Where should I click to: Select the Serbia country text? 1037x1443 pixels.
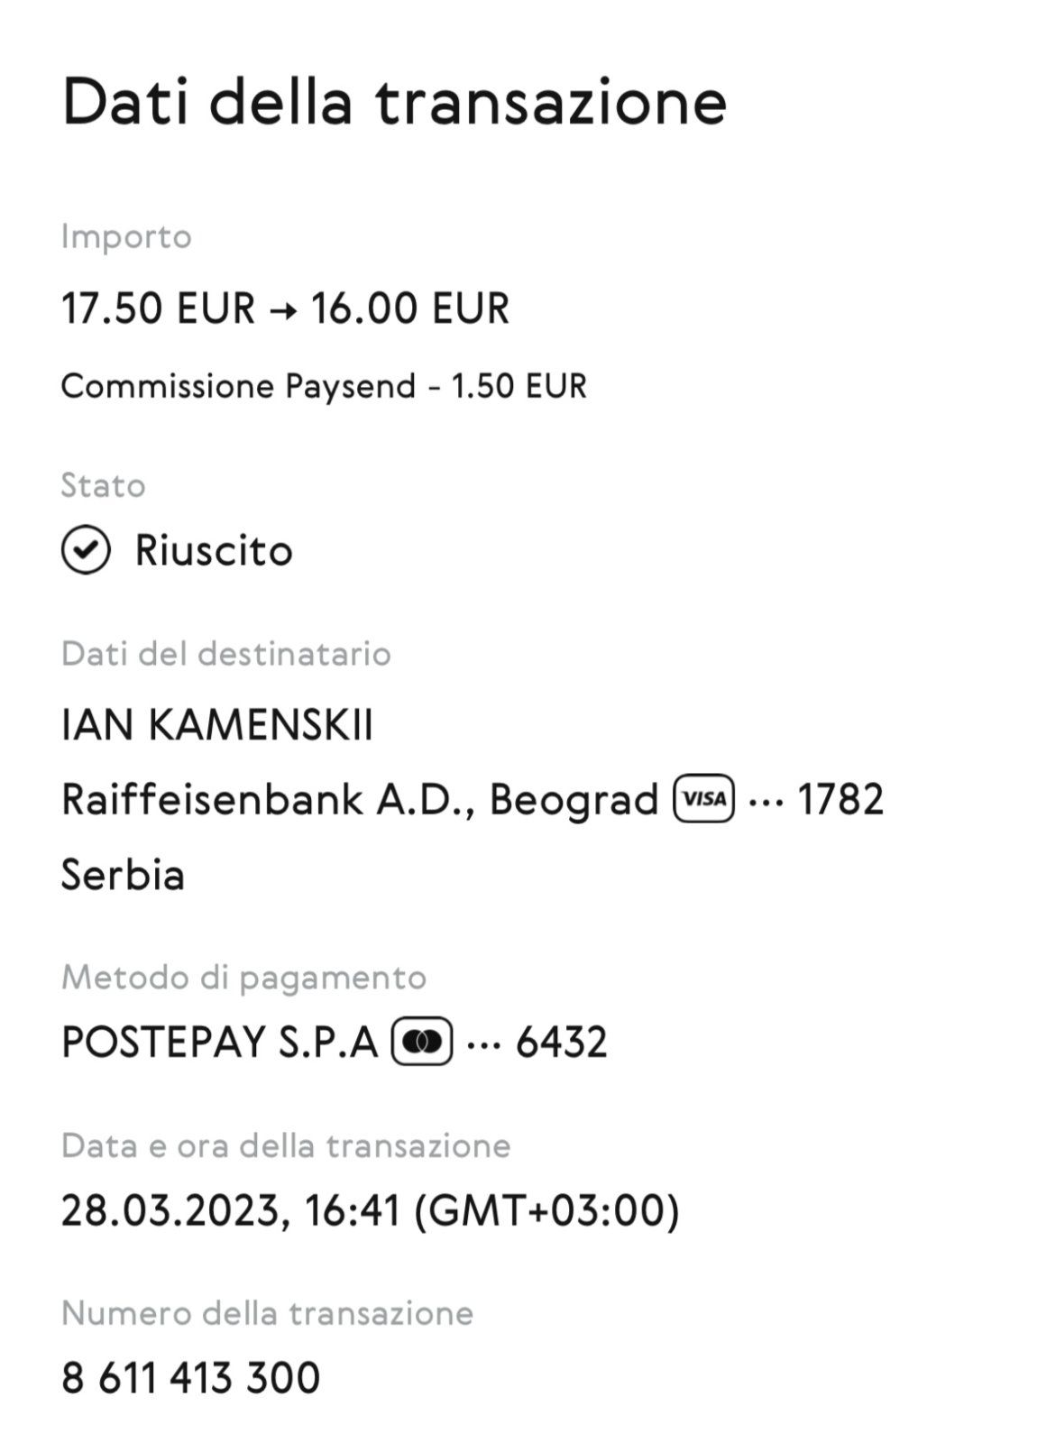pos(123,875)
